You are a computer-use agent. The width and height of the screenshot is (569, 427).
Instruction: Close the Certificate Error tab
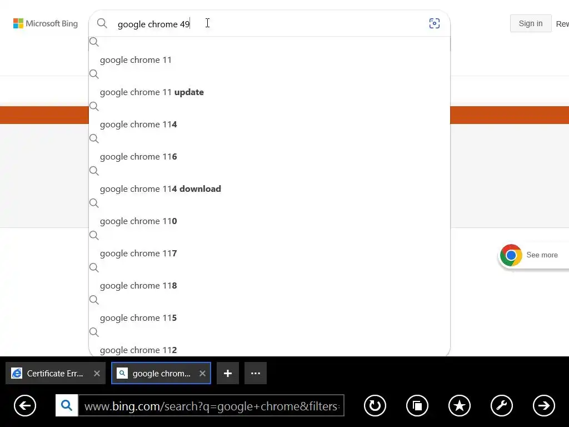[x=97, y=373]
